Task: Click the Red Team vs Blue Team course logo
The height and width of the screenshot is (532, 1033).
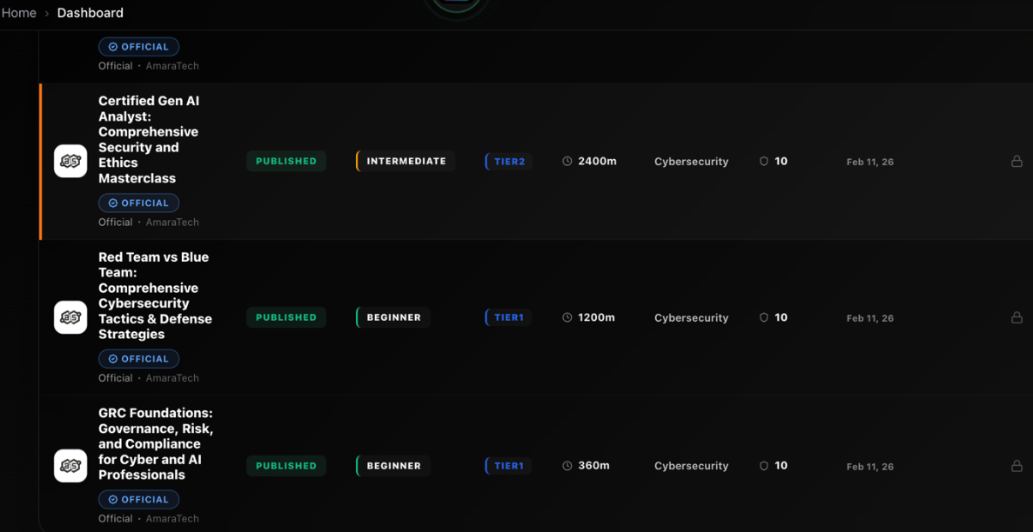Action: tap(70, 317)
